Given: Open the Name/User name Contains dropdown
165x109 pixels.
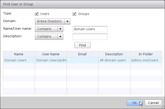Looking at the screenshot, I should pyautogui.click(x=49, y=29).
